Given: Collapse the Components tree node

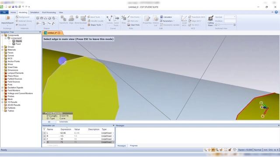Looking at the screenshot, I should click(x=2, y=35).
